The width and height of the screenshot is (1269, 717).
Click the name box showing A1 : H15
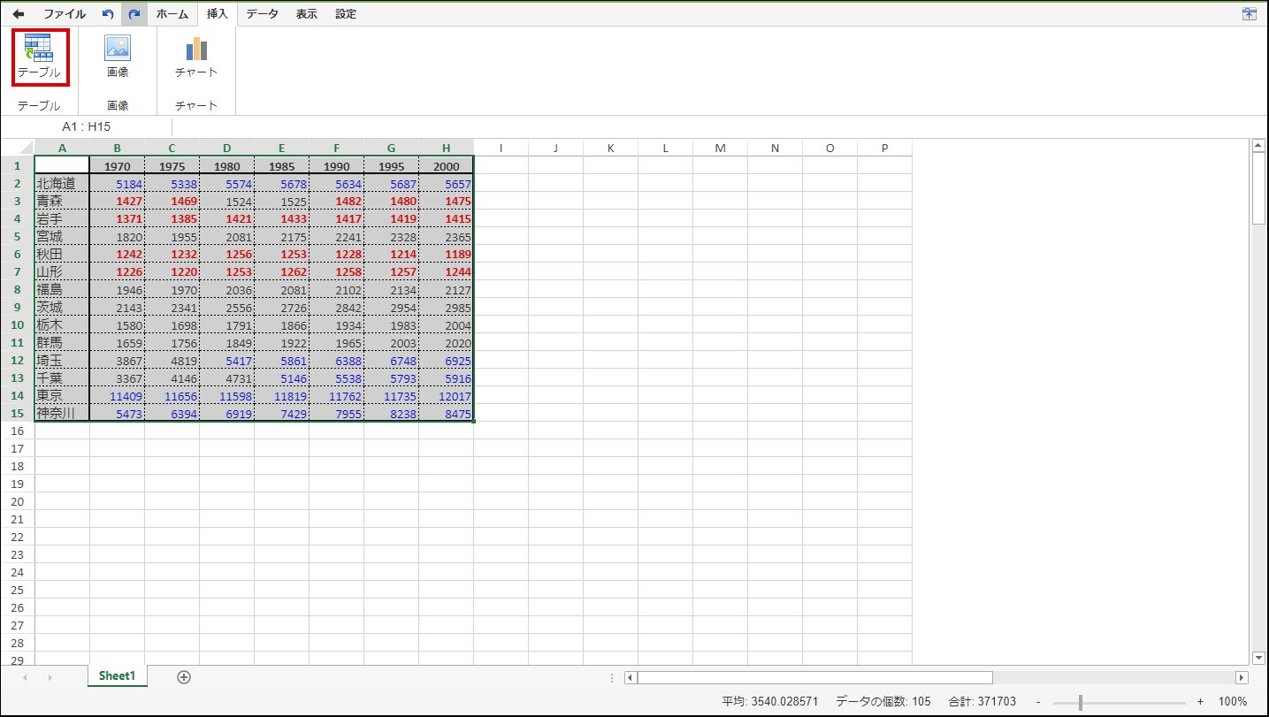(87, 126)
